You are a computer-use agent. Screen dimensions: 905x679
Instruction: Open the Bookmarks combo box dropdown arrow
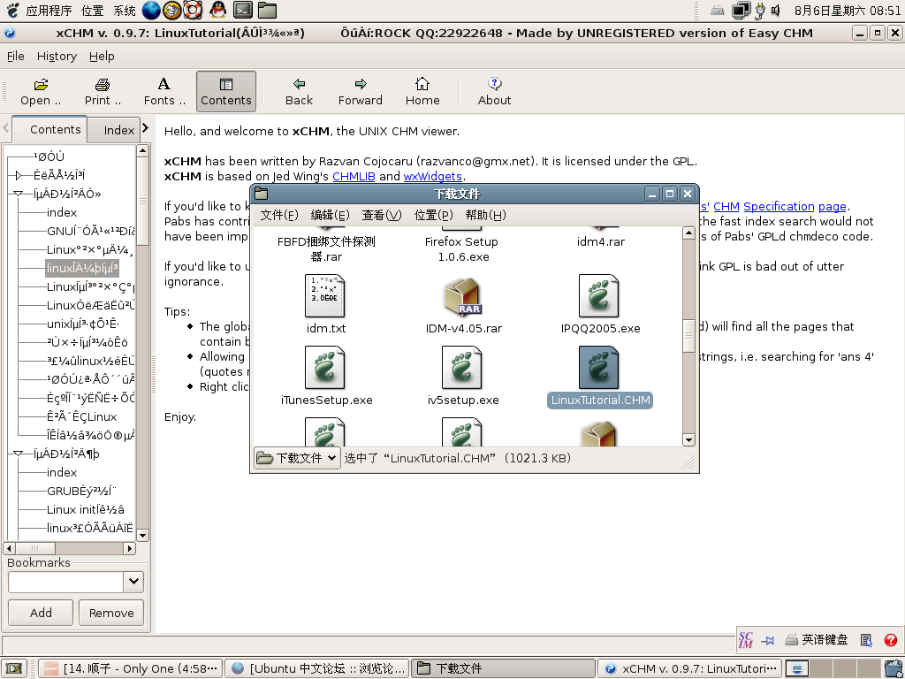[x=134, y=582]
